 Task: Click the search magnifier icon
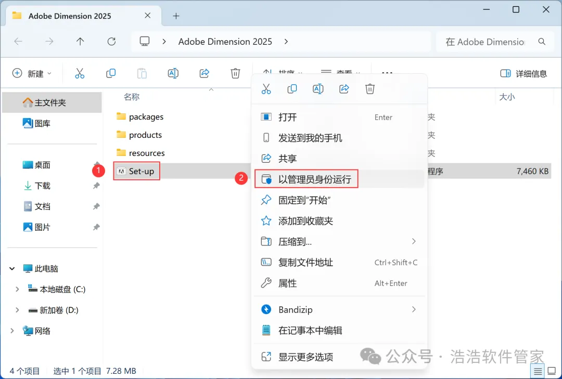542,42
